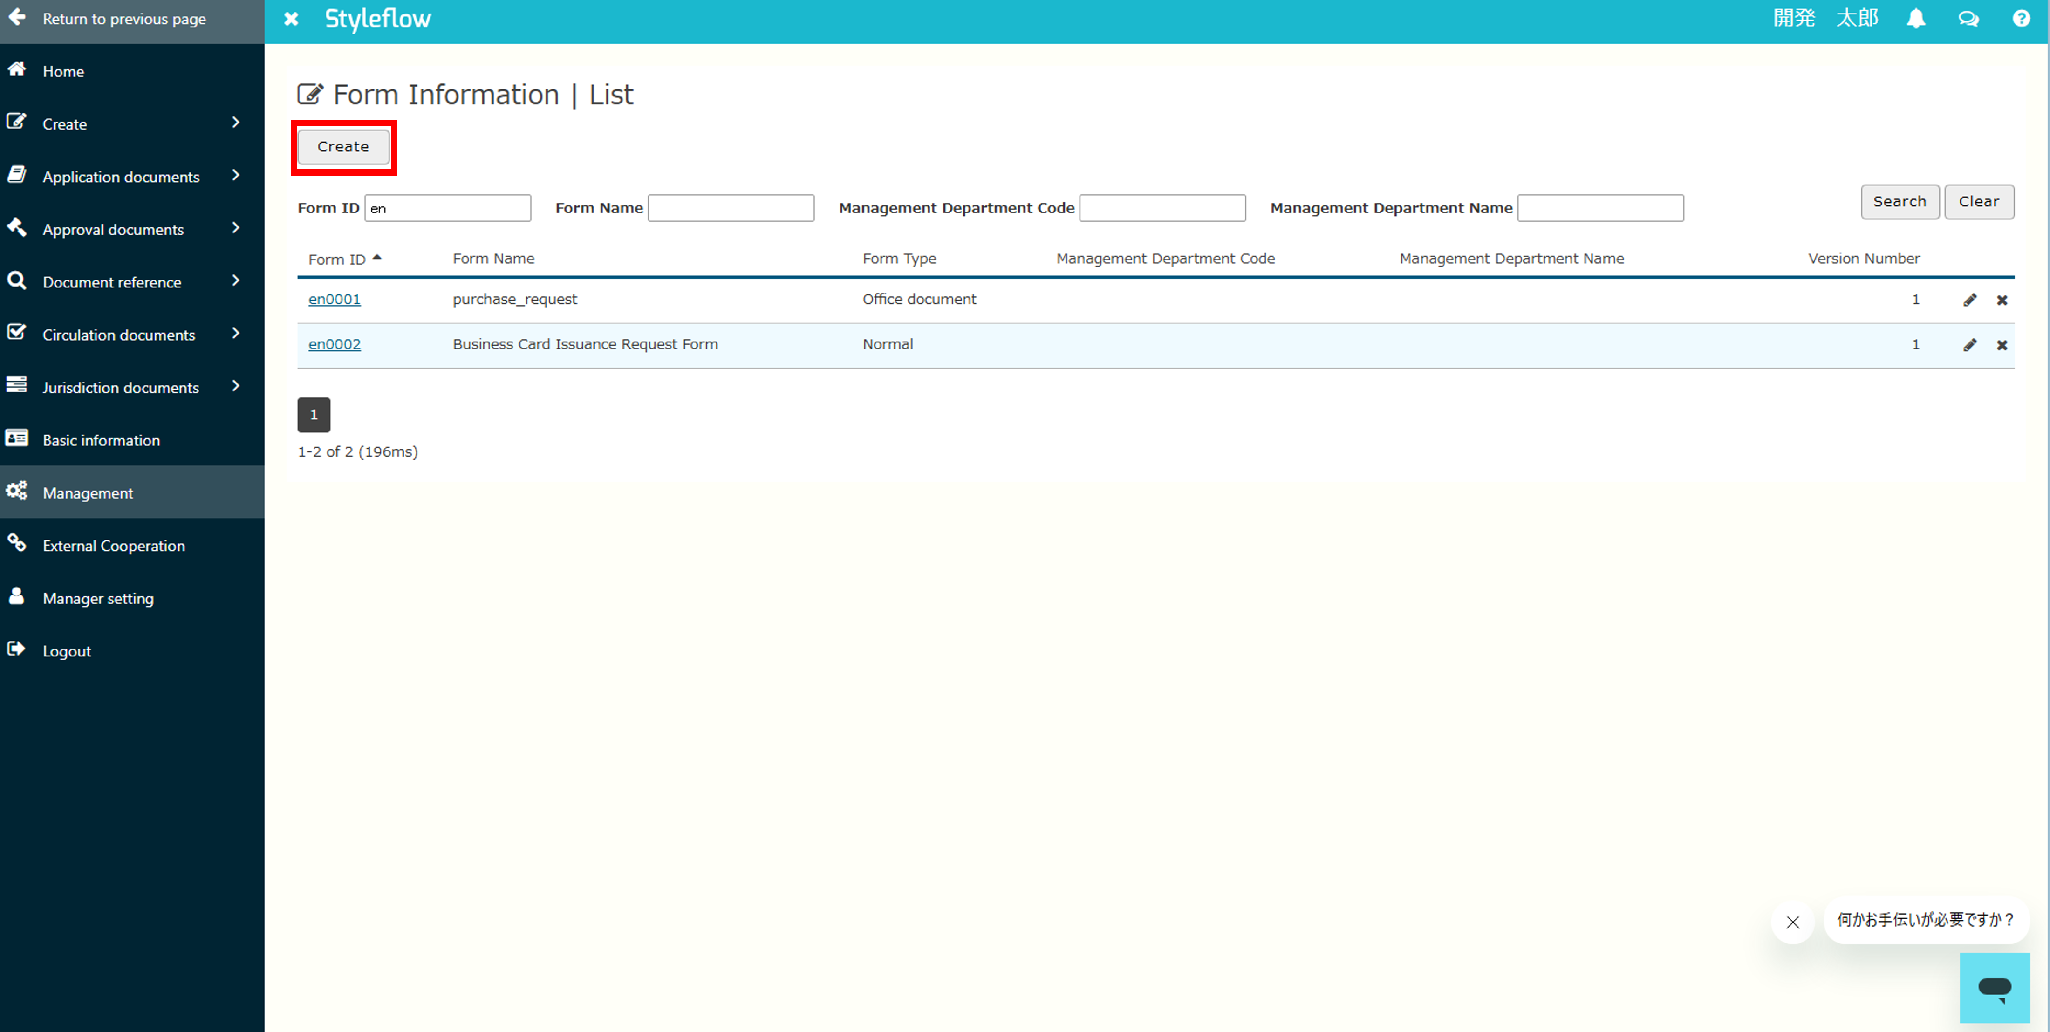Screen dimensions: 2050x1032
Task: Edit form en0001 with pencil icon
Action: (x=1969, y=300)
